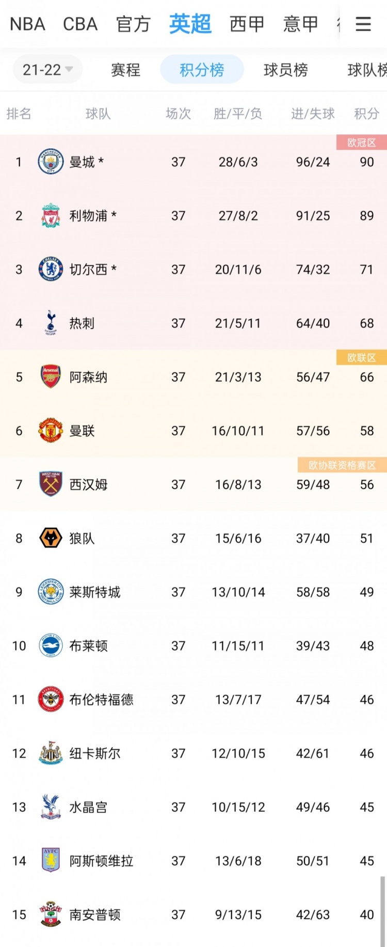Tap the Brentford bee crest
The width and height of the screenshot is (387, 947).
pyautogui.click(x=51, y=700)
